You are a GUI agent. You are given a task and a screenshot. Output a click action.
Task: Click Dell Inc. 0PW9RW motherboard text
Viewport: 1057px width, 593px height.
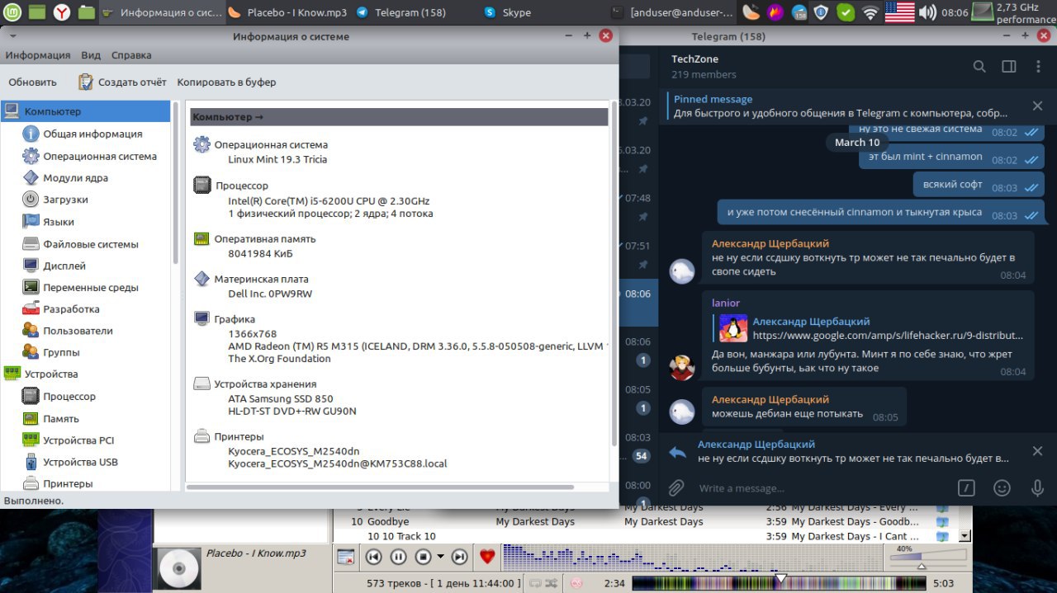pos(270,294)
